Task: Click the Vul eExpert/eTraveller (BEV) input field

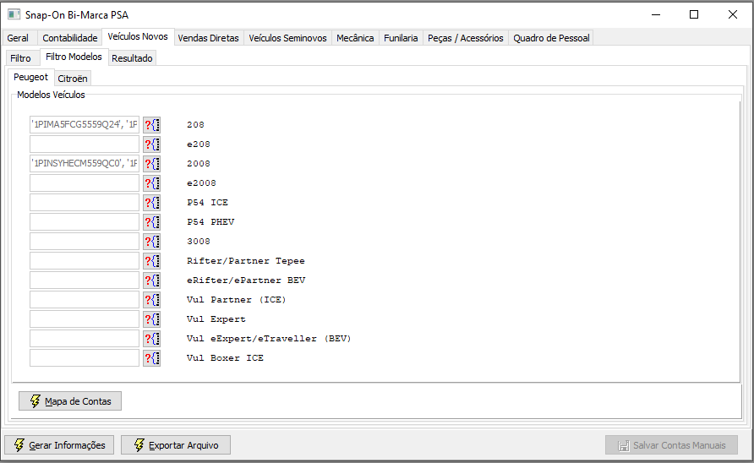Action: pos(85,339)
